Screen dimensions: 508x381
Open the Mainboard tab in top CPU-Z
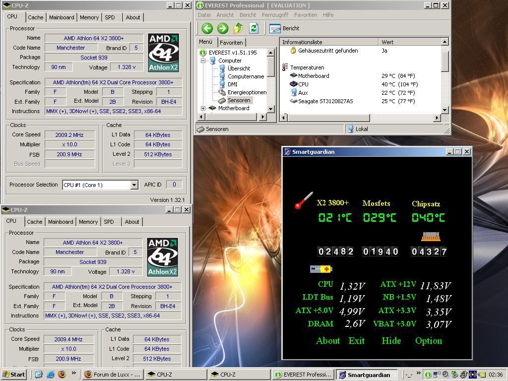[62, 17]
